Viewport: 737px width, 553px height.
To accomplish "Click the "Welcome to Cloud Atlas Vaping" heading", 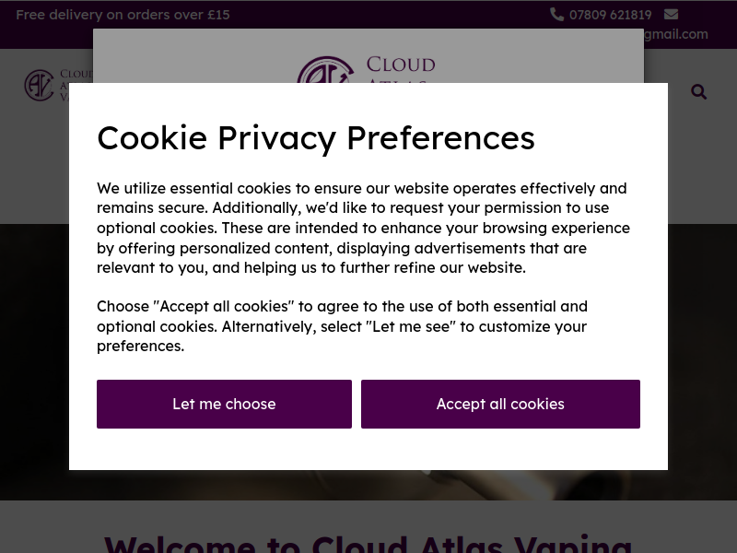I will [368, 544].
